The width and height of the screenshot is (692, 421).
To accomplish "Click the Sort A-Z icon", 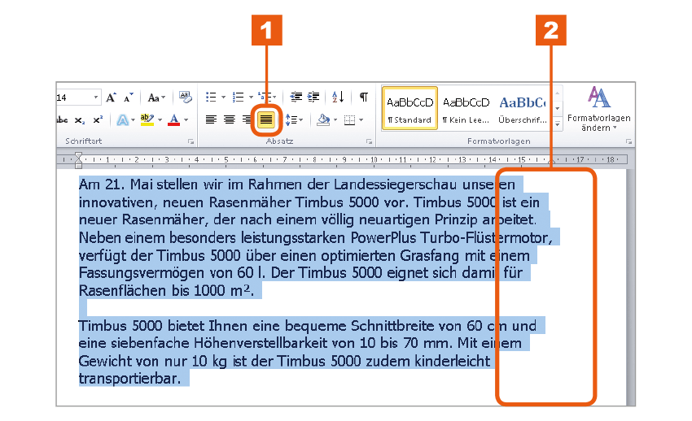I will (338, 97).
